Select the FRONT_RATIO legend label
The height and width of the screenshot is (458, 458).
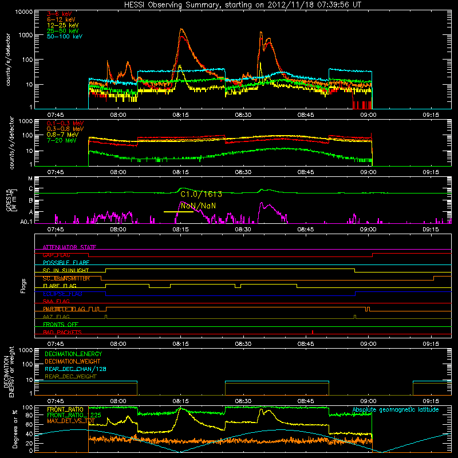65,409
